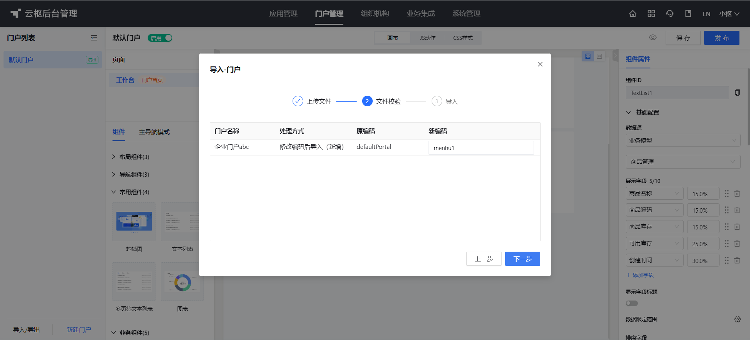Delete the 商品名称 field row
Image resolution: width=750 pixels, height=340 pixels.
coord(737,193)
